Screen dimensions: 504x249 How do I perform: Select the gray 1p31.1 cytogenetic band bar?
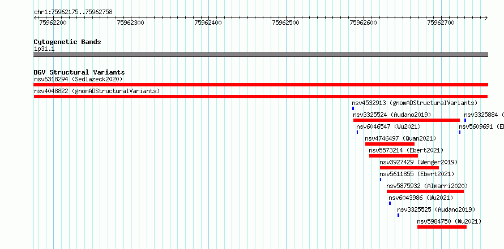(x=260, y=55)
